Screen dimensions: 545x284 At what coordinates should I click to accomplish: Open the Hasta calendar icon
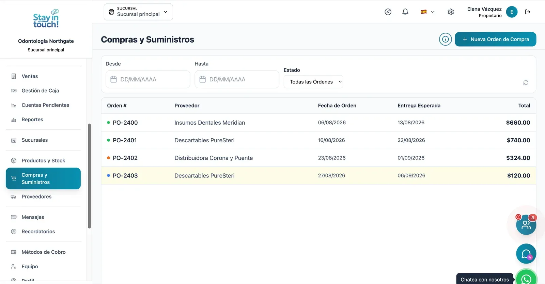(202, 79)
